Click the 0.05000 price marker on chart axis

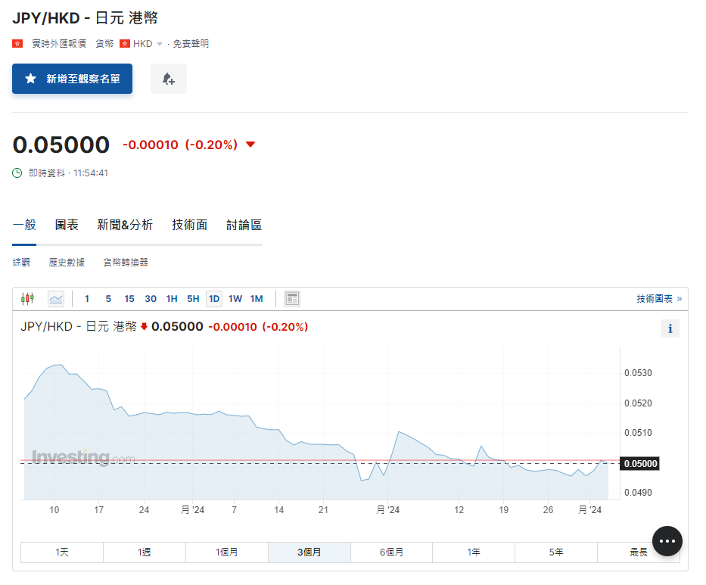tap(639, 463)
